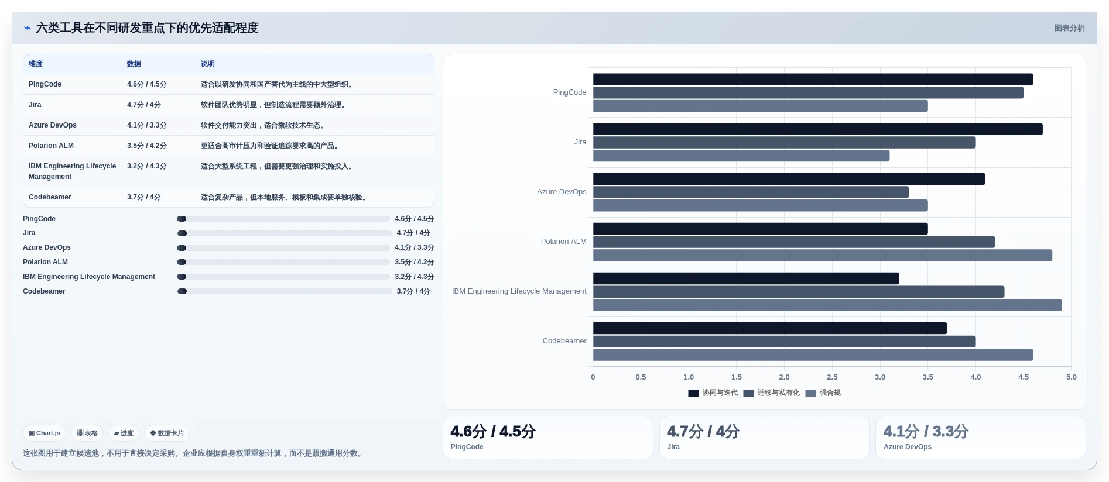
Task: Click '3.2分 / 4.3分' beside the IBM progress bar
Action: coord(415,277)
